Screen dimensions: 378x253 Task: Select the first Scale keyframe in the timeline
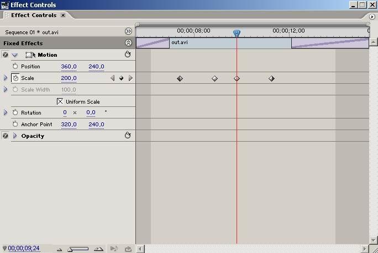[180, 79]
